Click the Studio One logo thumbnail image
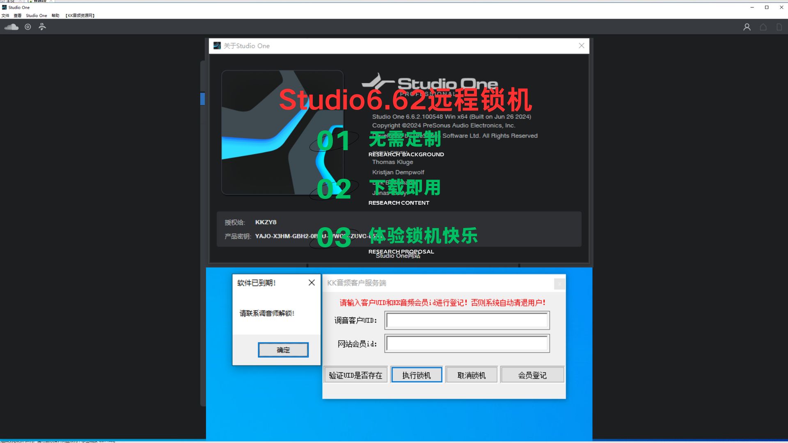Image resolution: width=788 pixels, height=443 pixels. pos(282,132)
